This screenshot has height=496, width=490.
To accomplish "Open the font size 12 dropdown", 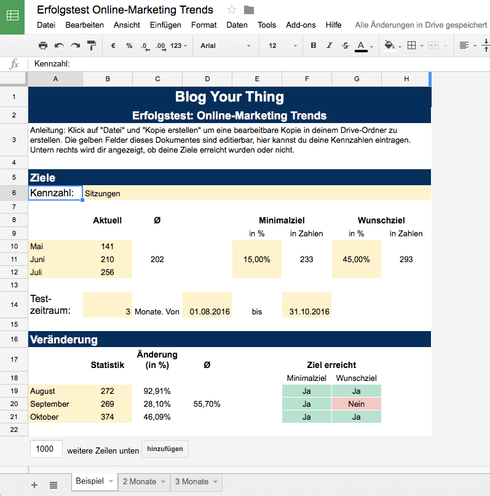I will 283,46.
